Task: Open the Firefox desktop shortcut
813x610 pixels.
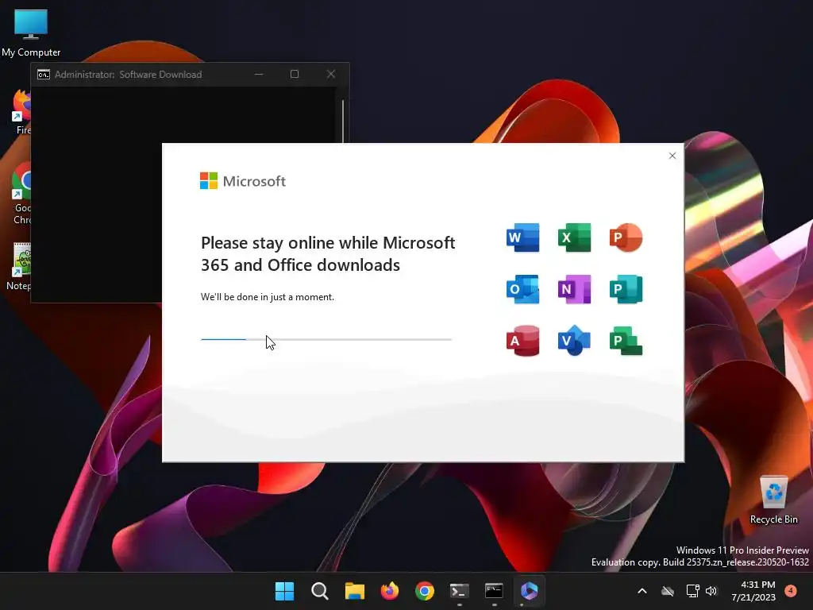Action: tap(22, 112)
